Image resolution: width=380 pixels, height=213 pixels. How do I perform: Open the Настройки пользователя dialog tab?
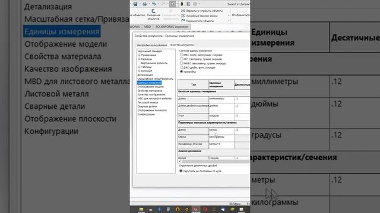tap(152, 45)
